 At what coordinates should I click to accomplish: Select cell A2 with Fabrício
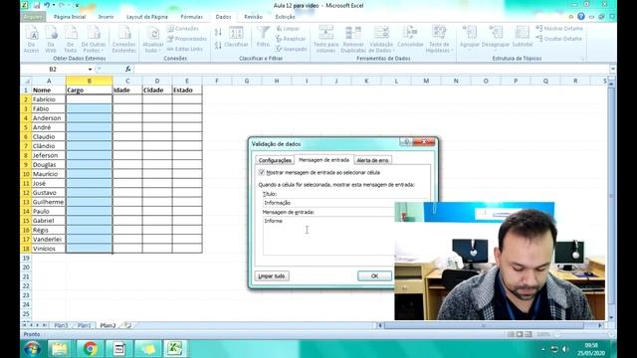[49, 99]
